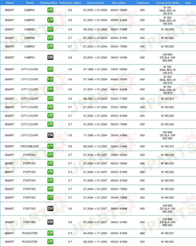The image size is (196, 246).
Task: Click petrol icon for CITY-COUPE 40kW / 55KM
Action: click(x=50, y=79)
